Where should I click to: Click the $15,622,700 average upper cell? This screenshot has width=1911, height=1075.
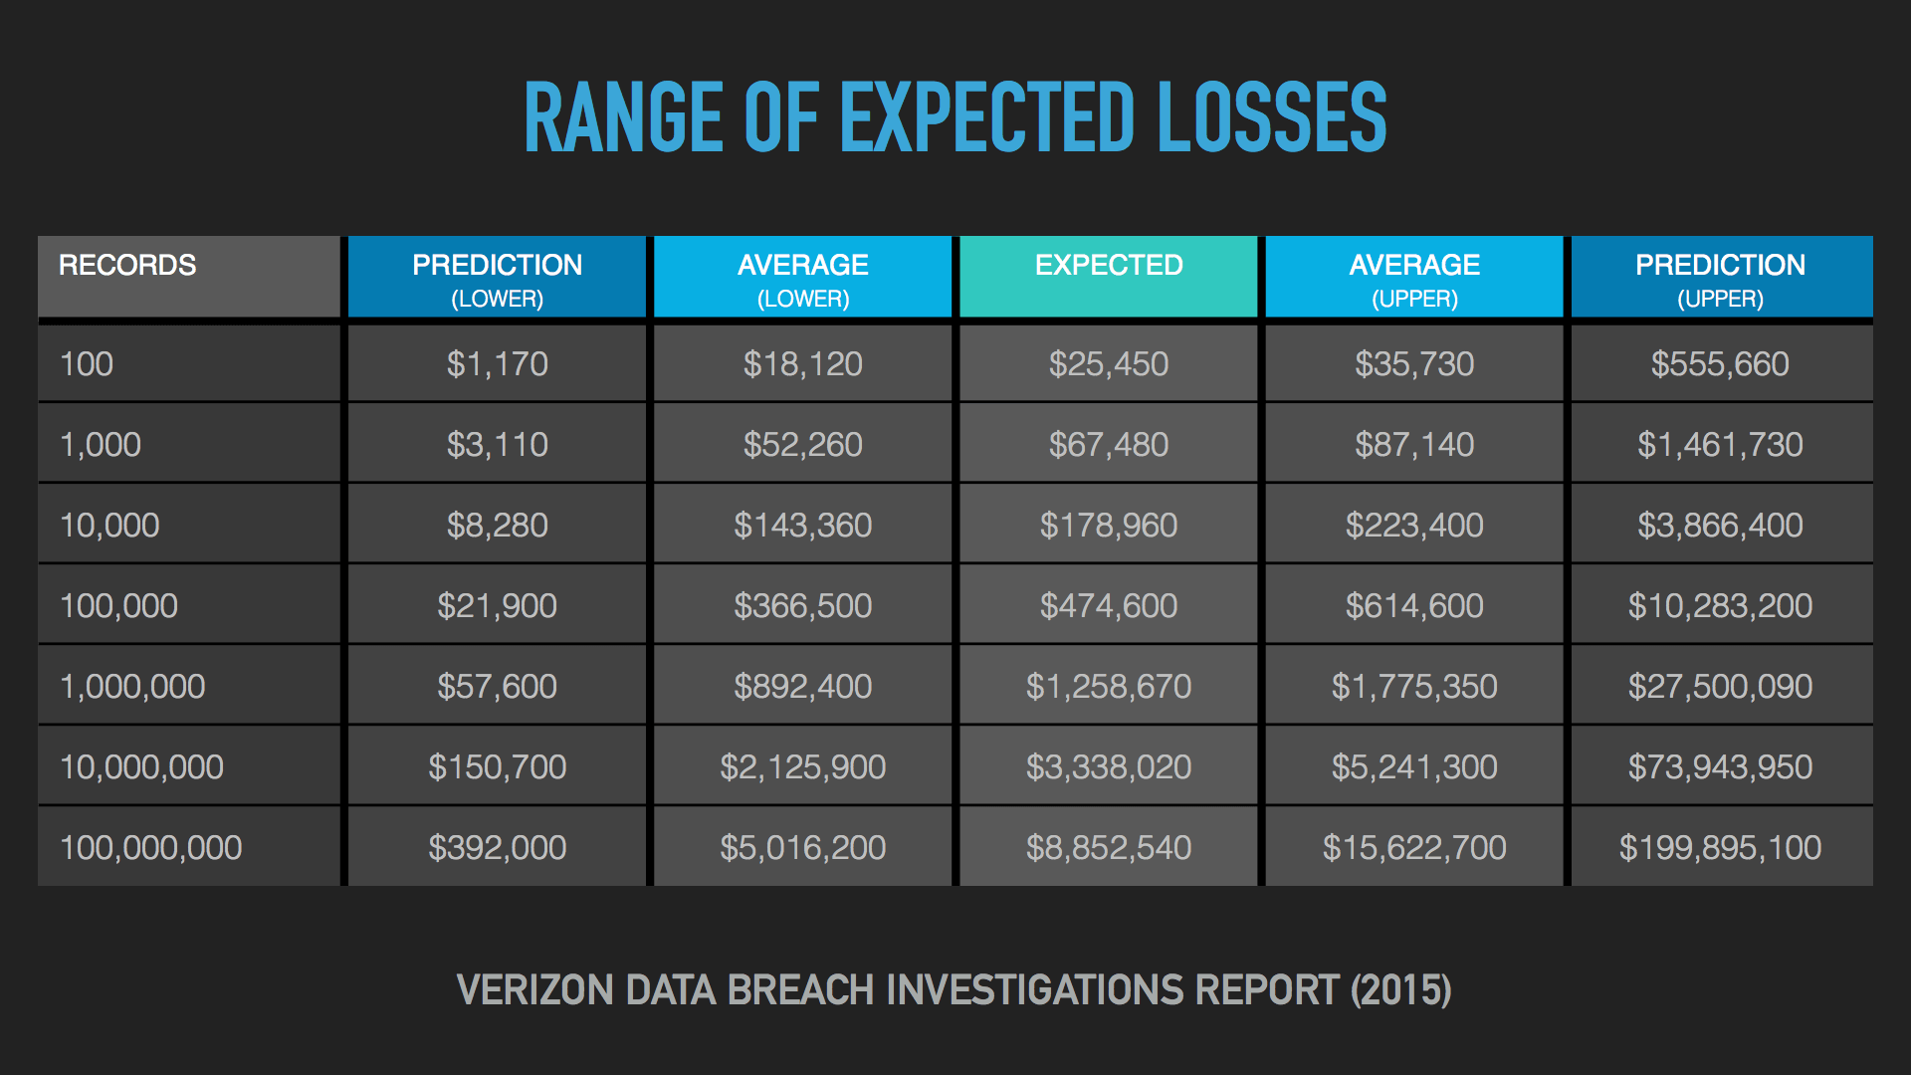pos(1414,847)
